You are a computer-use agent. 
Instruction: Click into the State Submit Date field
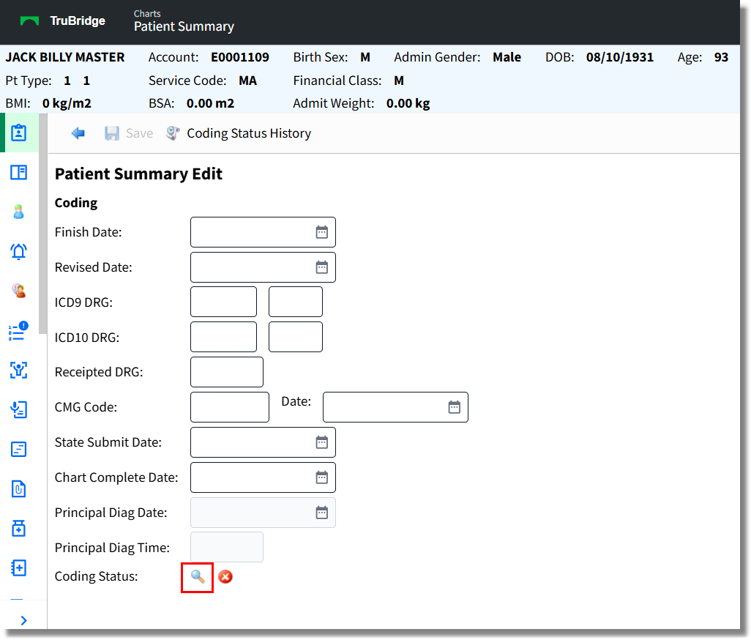click(263, 442)
